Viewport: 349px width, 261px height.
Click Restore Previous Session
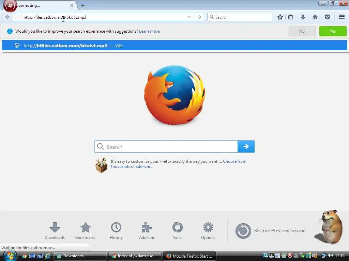[270, 231]
